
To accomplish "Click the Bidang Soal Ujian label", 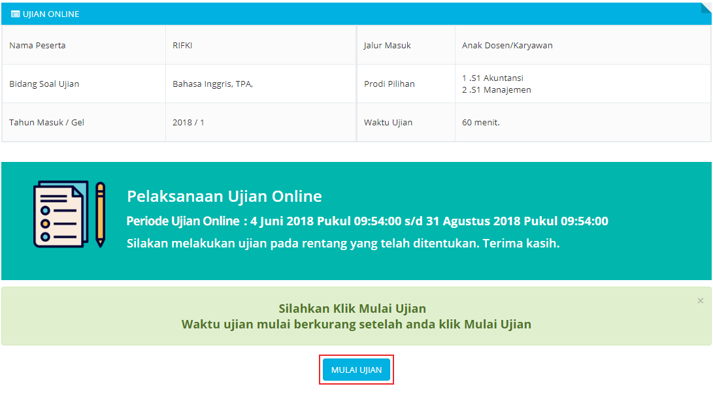I will [44, 84].
